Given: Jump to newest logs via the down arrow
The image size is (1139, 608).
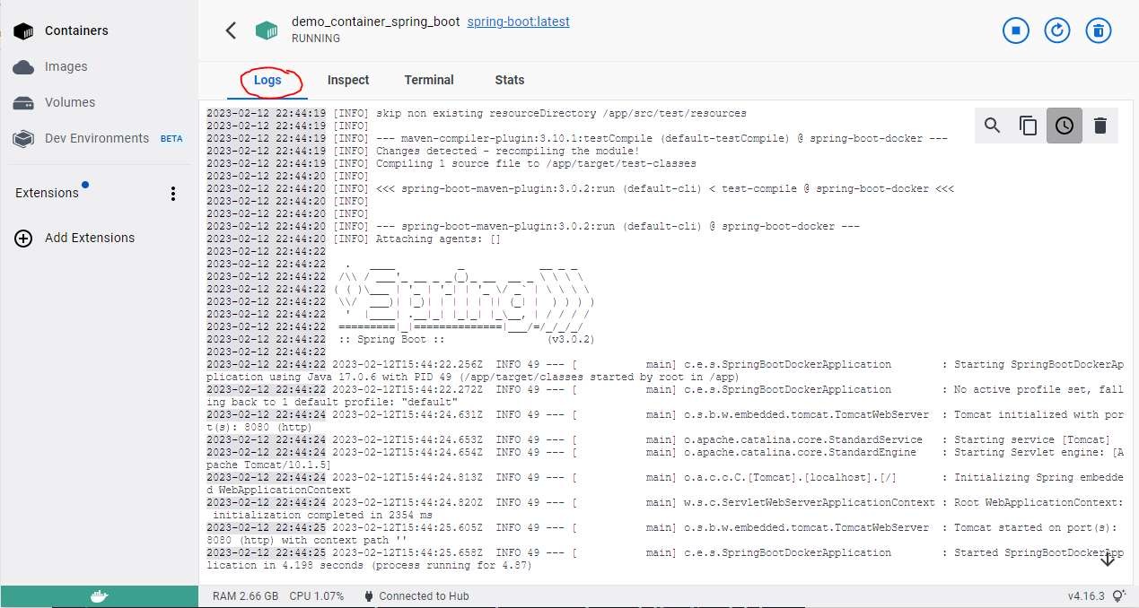Looking at the screenshot, I should coord(1107,558).
